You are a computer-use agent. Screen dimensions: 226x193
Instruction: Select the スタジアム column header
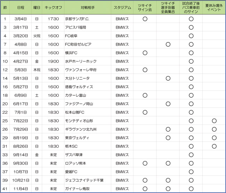point(122,8)
